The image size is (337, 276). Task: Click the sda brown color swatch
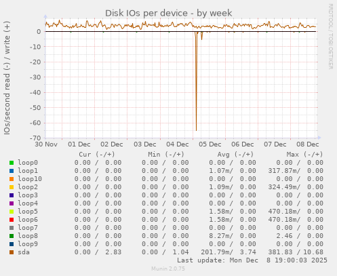(12, 252)
